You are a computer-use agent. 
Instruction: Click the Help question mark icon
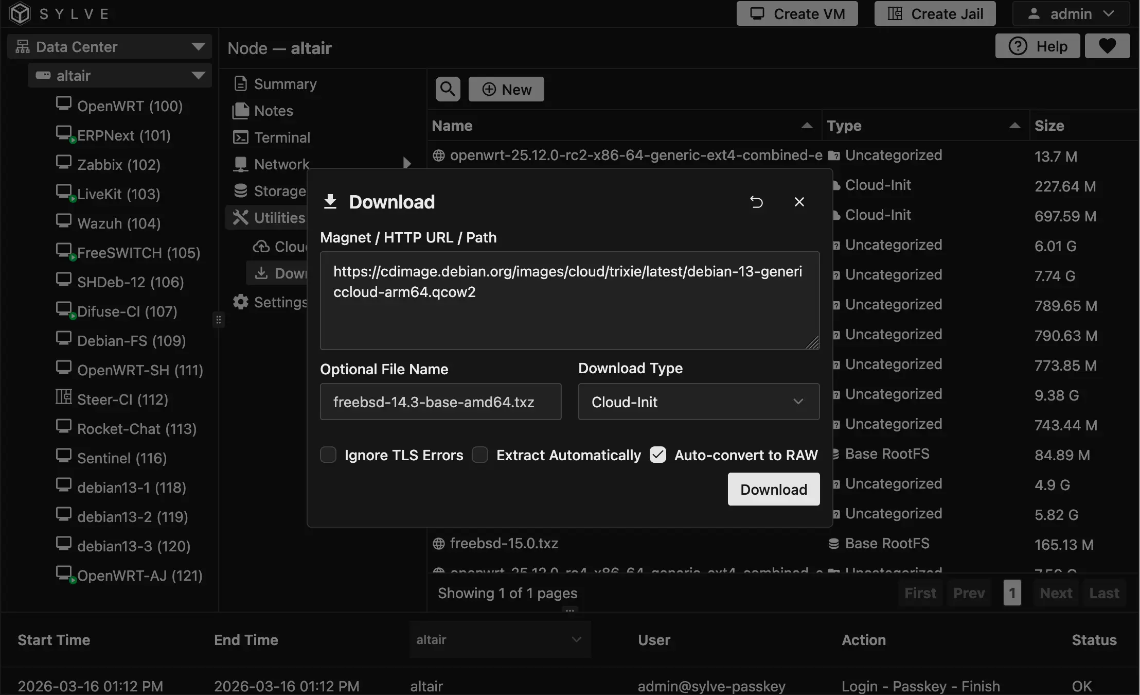(1018, 46)
